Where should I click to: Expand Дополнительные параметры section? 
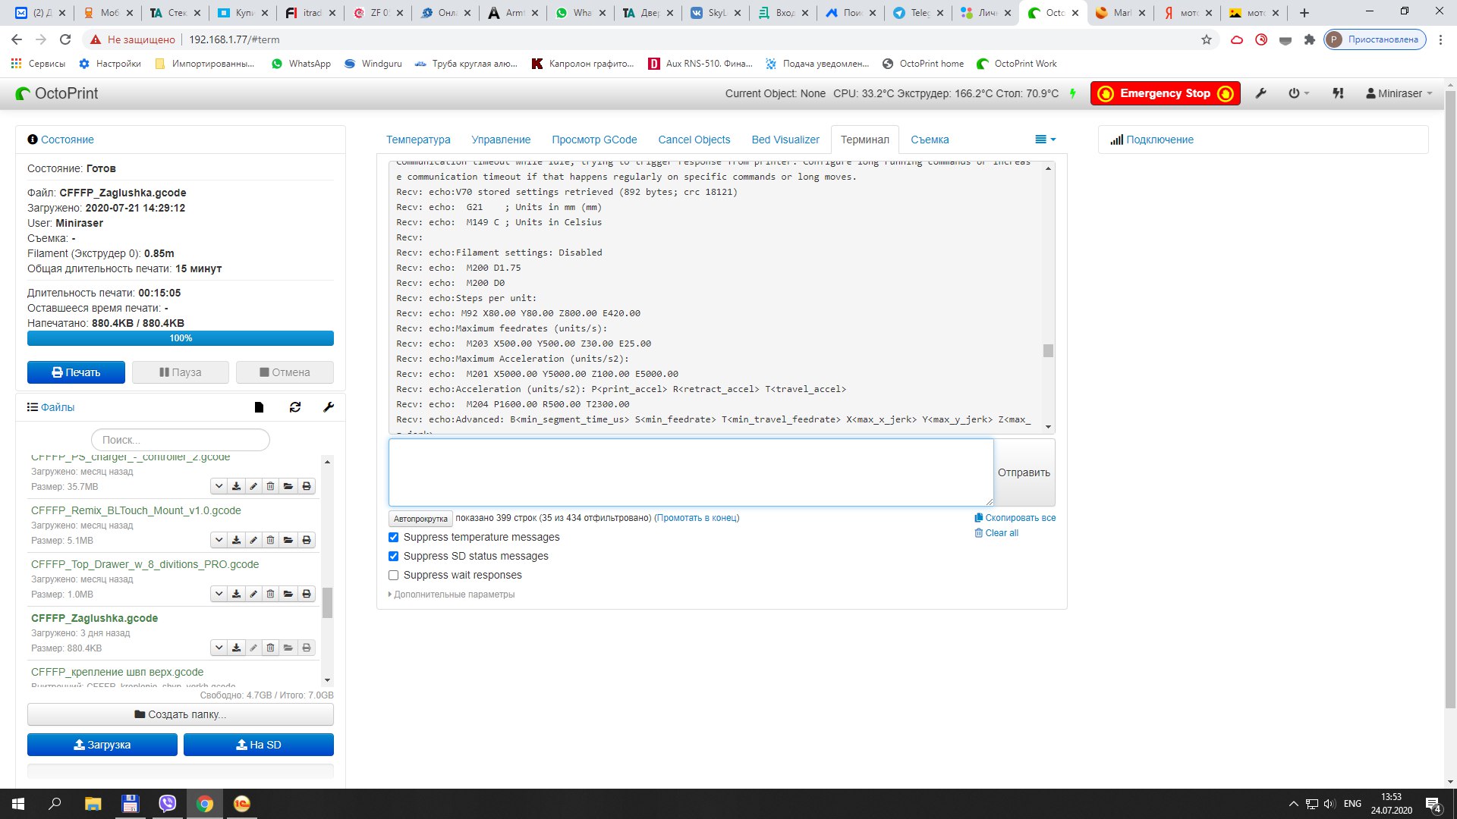452,595
